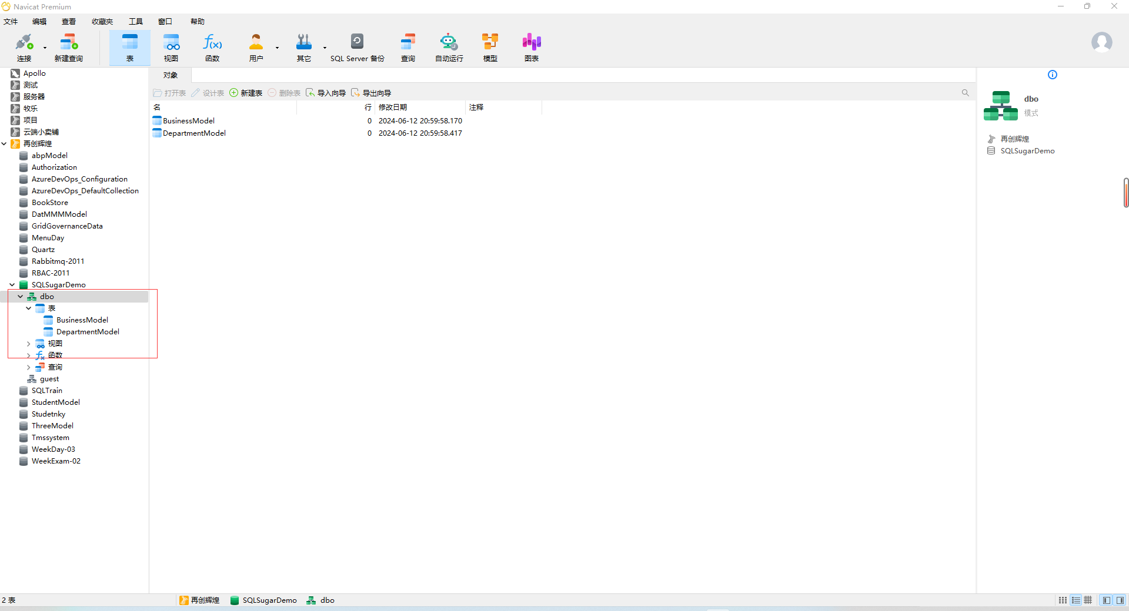Viewport: 1129px width, 611px height.
Task: Click the 查询 (Query) toolbar icon
Action: click(408, 47)
